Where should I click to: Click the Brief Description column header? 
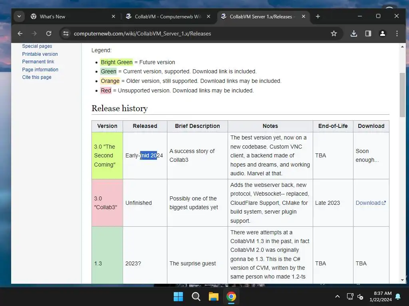tap(197, 126)
